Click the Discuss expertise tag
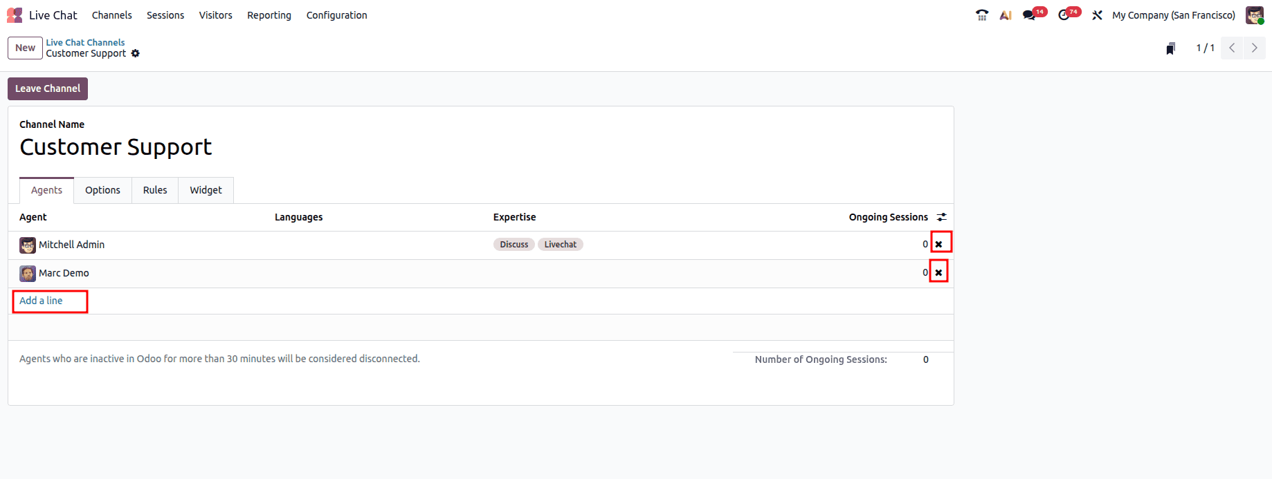Image resolution: width=1272 pixels, height=479 pixels. point(514,245)
